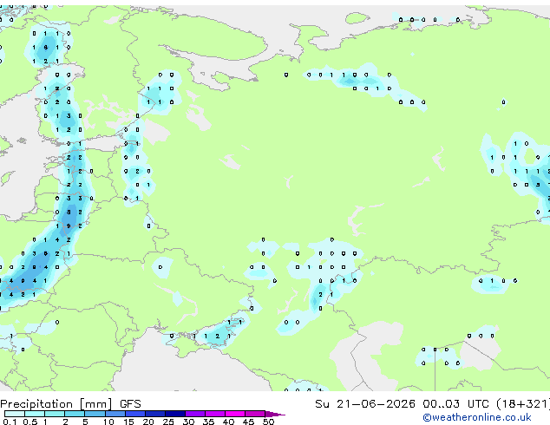Click the '10' legend scale label
Image resolution: width=550 pixels, height=425 pixels.
(x=108, y=422)
